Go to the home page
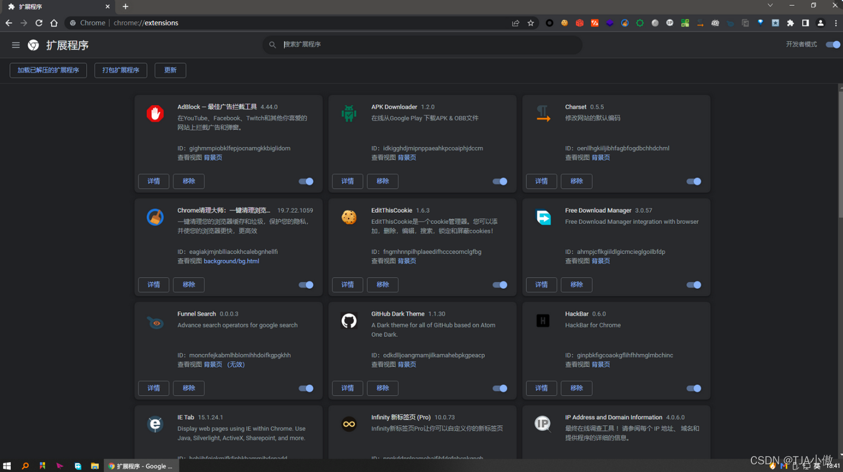The width and height of the screenshot is (843, 472). click(54, 23)
